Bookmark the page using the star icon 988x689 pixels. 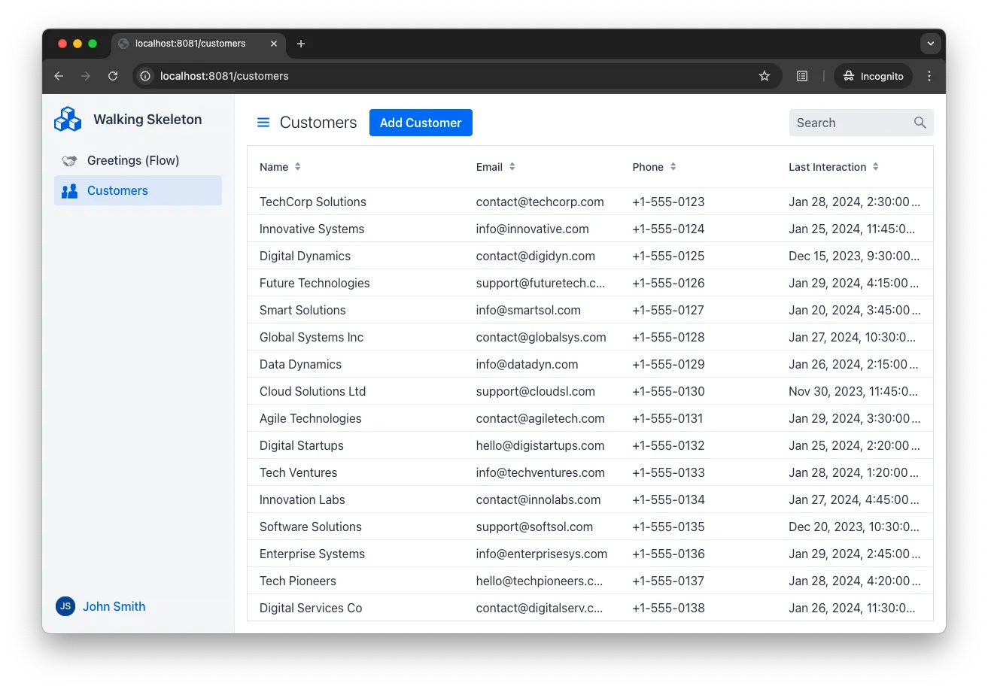pyautogui.click(x=765, y=76)
